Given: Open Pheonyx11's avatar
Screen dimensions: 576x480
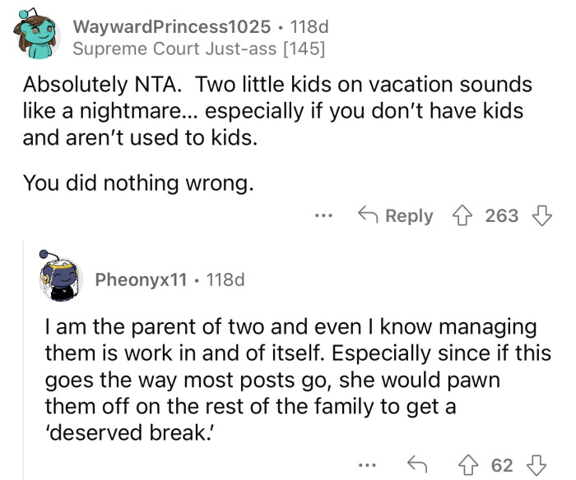Looking at the screenshot, I should [63, 279].
